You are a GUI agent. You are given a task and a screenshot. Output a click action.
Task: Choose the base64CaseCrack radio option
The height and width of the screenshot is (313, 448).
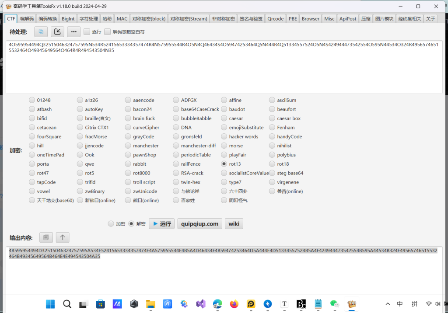point(176,109)
